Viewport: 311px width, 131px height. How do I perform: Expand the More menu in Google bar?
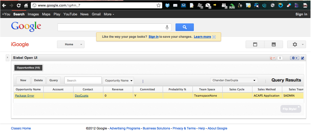[109, 14]
